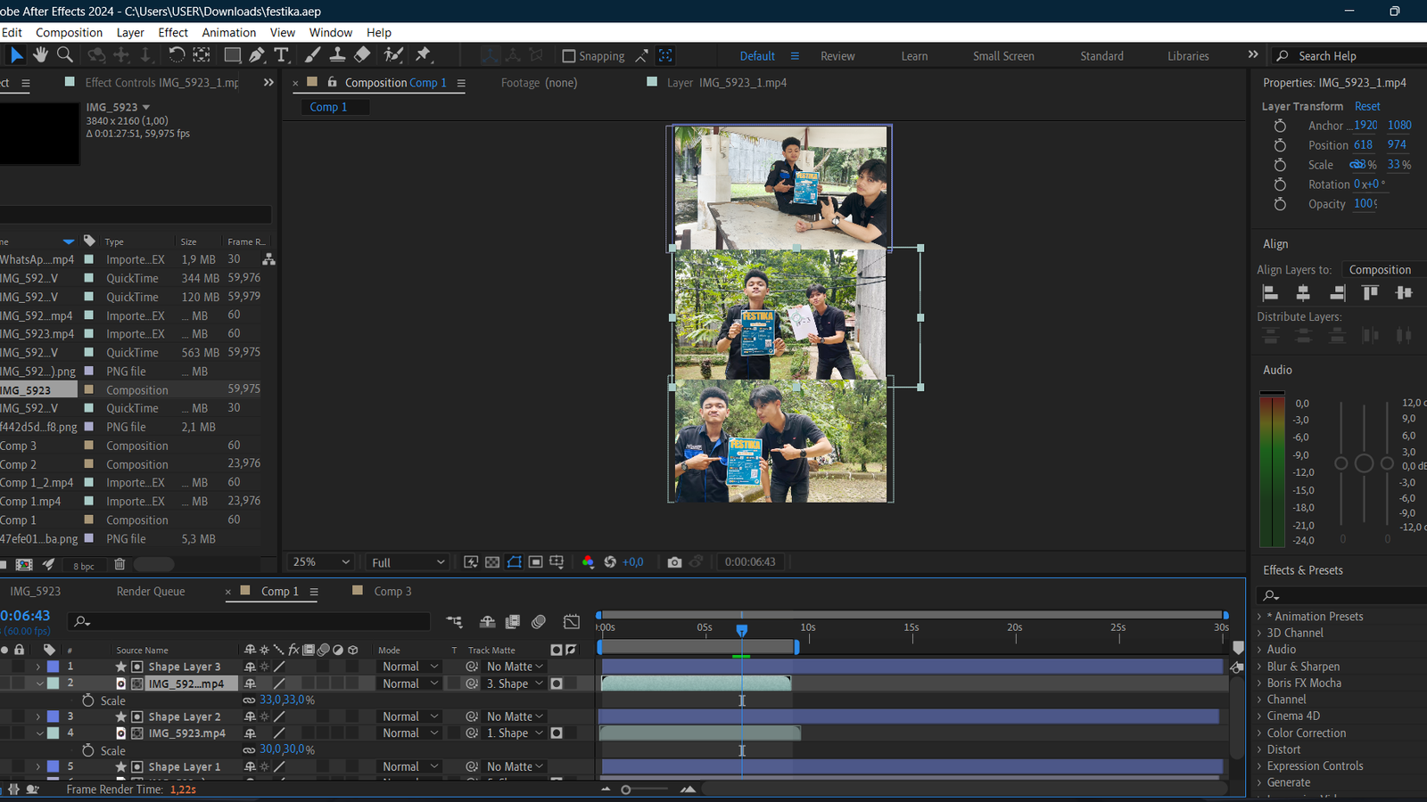This screenshot has width=1427, height=802.
Task: Select the Brush tool
Action: (312, 55)
